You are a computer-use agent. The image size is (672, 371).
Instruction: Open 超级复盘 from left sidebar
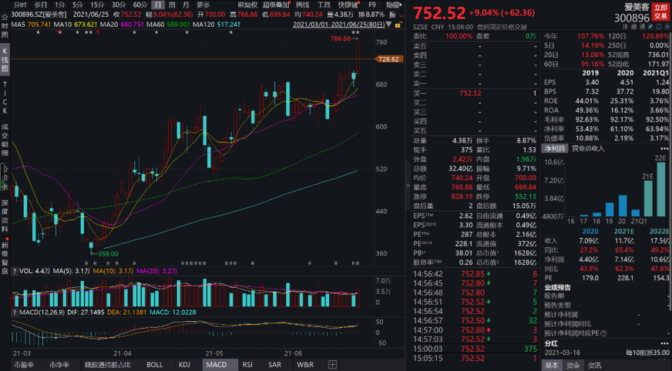(5, 258)
